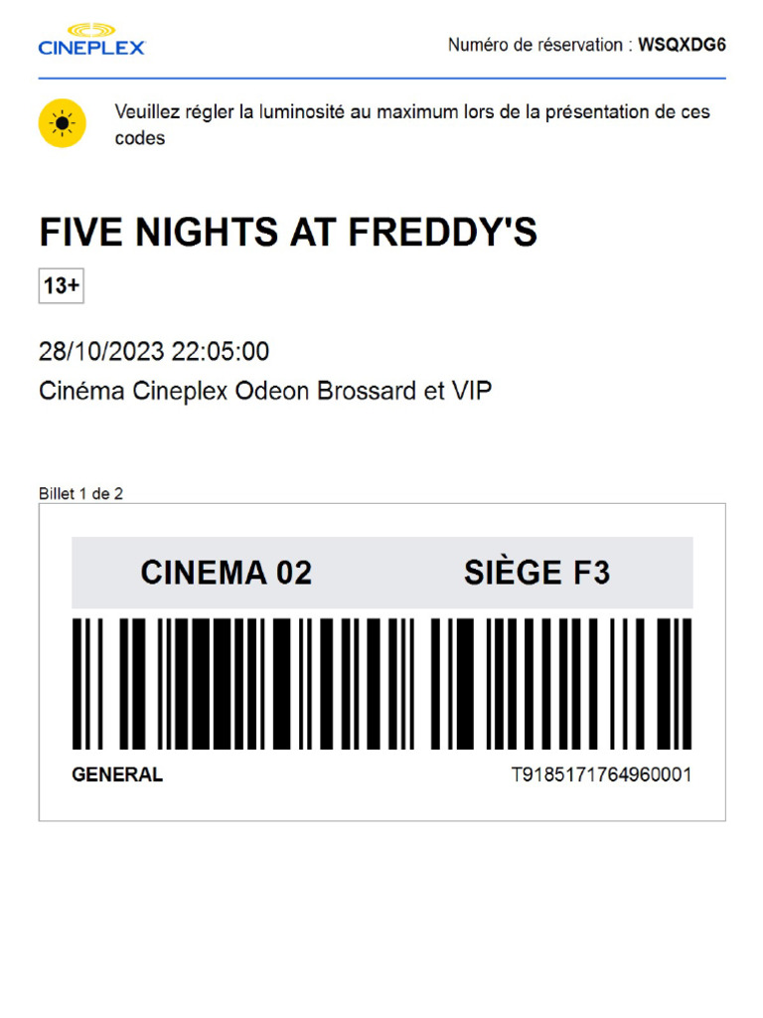Click the brightness instruction text
The image size is (763, 1018).
pyautogui.click(x=412, y=124)
